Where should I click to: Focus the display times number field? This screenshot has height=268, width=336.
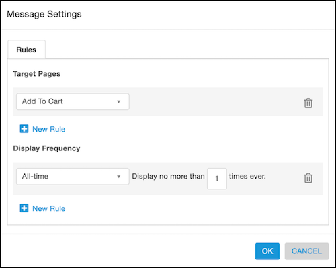click(217, 179)
